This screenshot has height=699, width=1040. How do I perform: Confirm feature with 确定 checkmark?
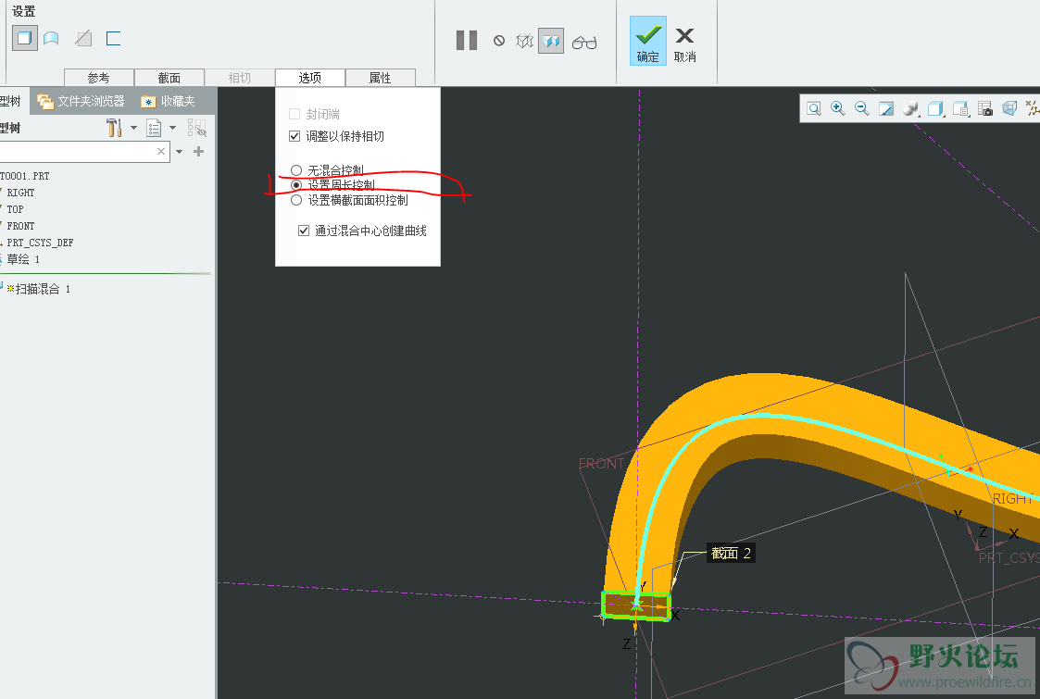[x=648, y=41]
